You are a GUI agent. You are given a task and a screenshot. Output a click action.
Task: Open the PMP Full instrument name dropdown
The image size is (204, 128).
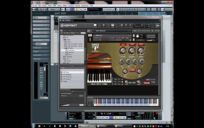click(x=112, y=35)
